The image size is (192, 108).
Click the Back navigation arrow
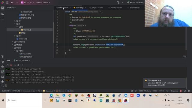(x=12, y=2)
